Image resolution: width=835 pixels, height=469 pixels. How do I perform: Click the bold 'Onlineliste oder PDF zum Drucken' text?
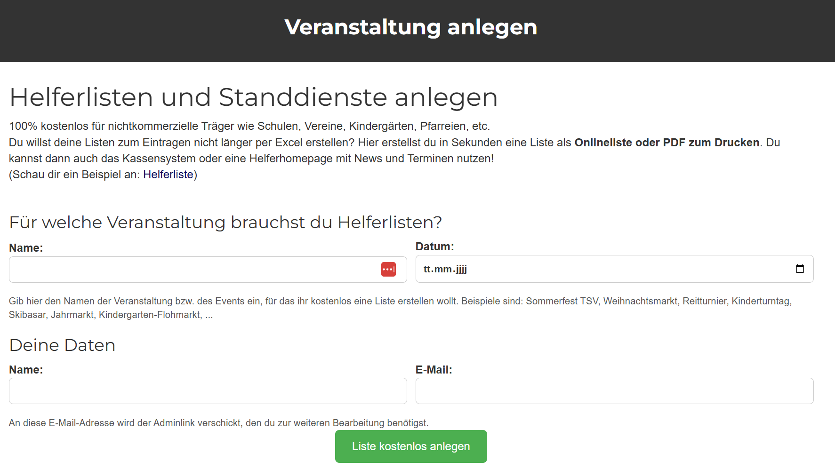pyautogui.click(x=666, y=143)
